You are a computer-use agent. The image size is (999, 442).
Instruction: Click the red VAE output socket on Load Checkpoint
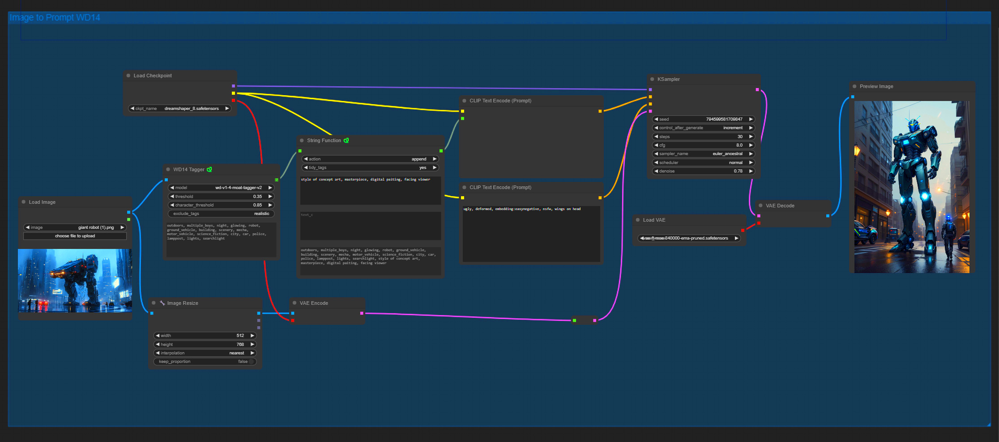click(x=233, y=100)
